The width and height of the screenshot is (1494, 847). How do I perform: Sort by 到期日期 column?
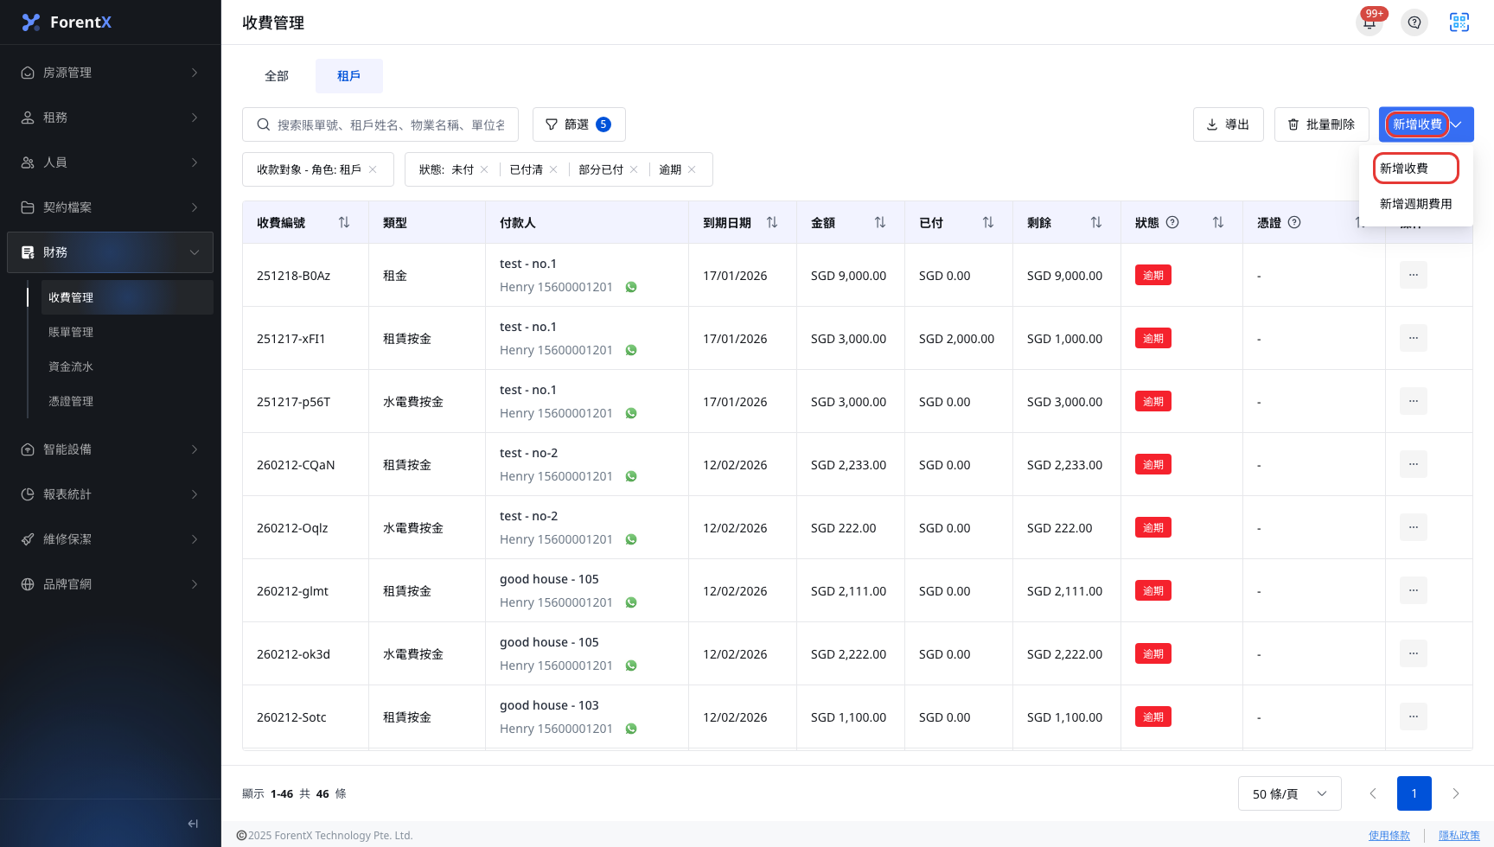click(772, 223)
